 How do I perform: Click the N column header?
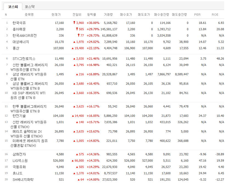pos(6,15)
